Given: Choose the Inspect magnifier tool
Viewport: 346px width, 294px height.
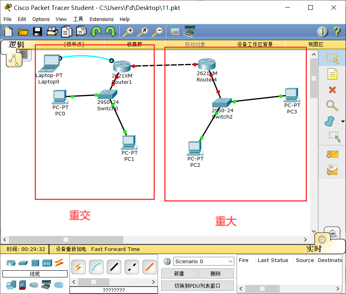Looking at the screenshot, I should point(332,106).
